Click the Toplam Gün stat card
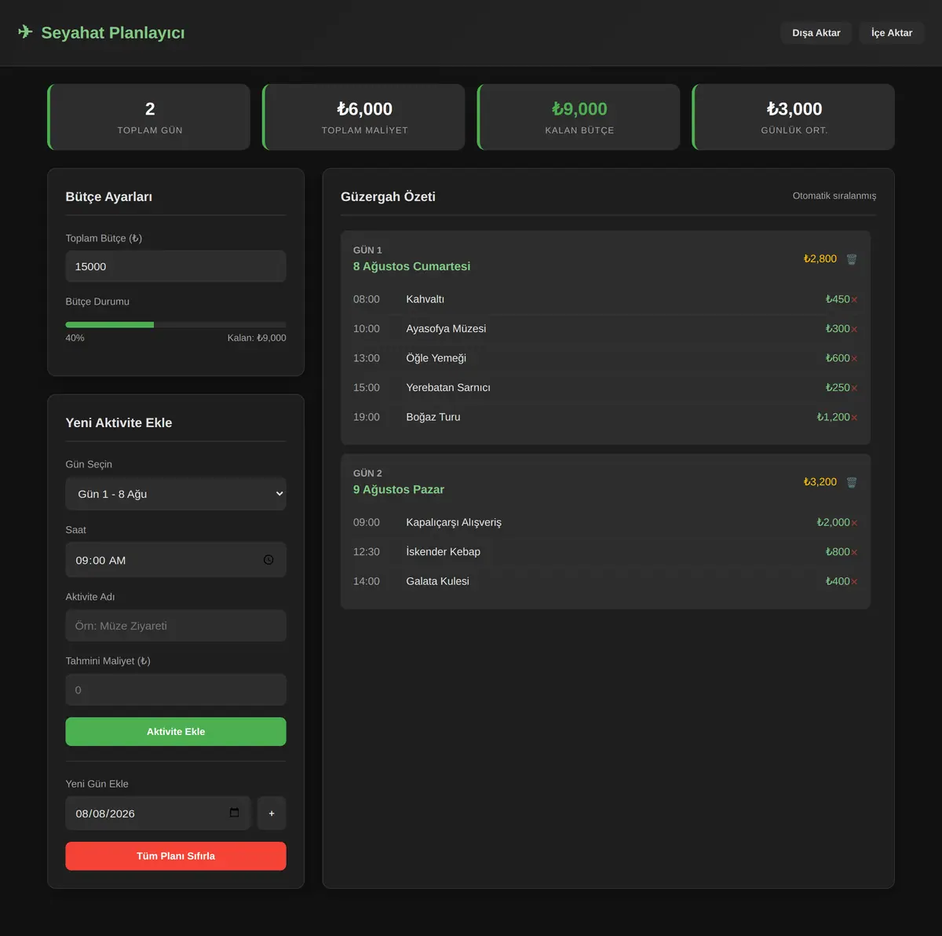Viewport: 942px width, 936px height. [x=149, y=117]
